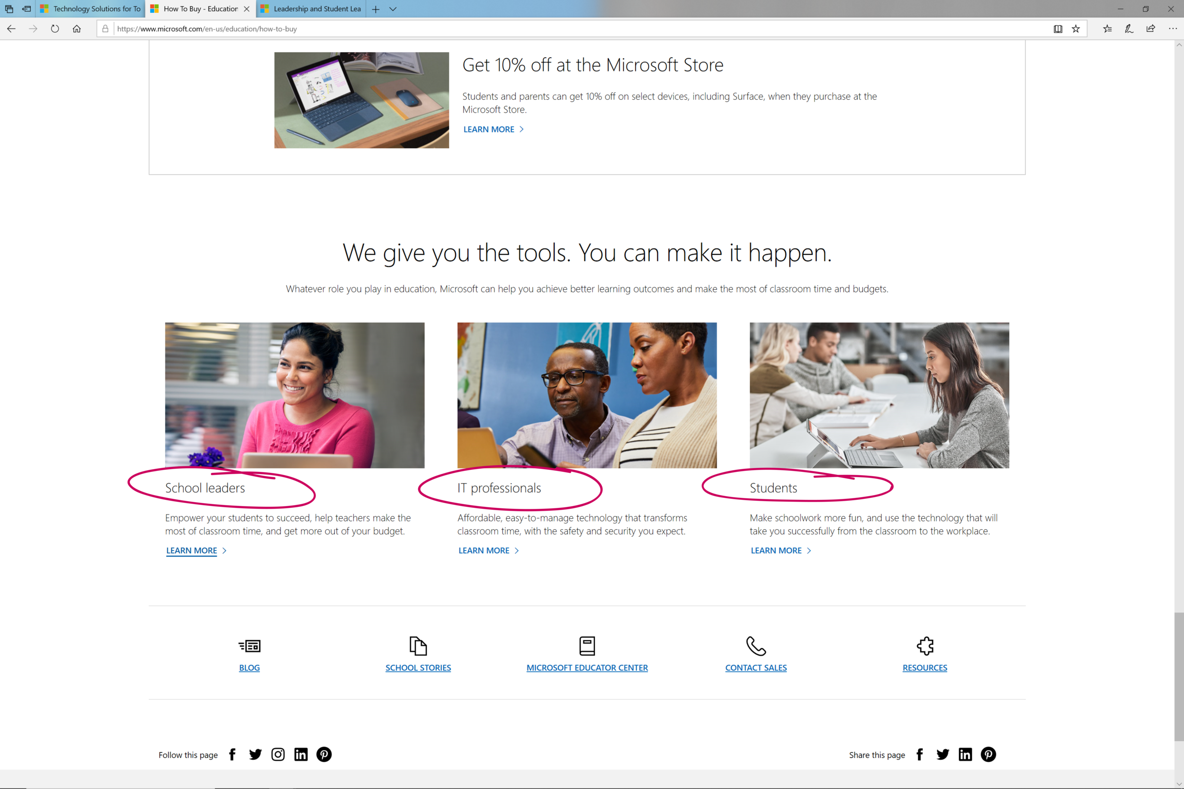Share this page on LinkedIn

coord(966,754)
